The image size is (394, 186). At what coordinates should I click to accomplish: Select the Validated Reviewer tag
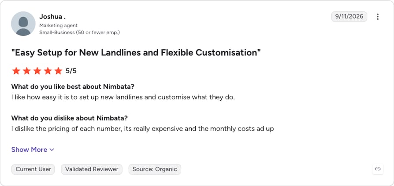pos(92,169)
